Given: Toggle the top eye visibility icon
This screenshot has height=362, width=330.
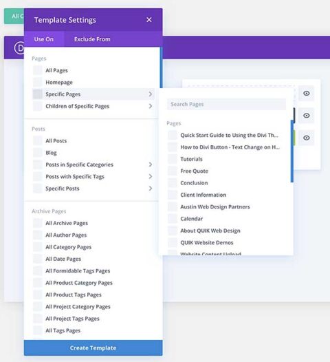Looking at the screenshot, I should coord(306,94).
